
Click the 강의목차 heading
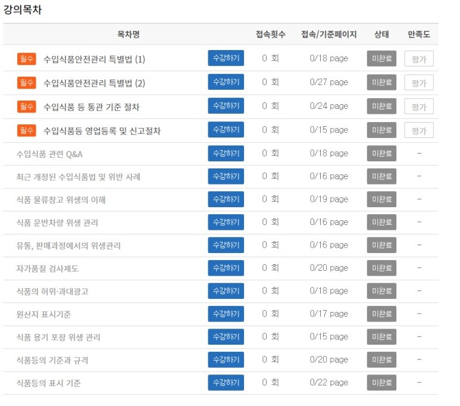click(23, 10)
